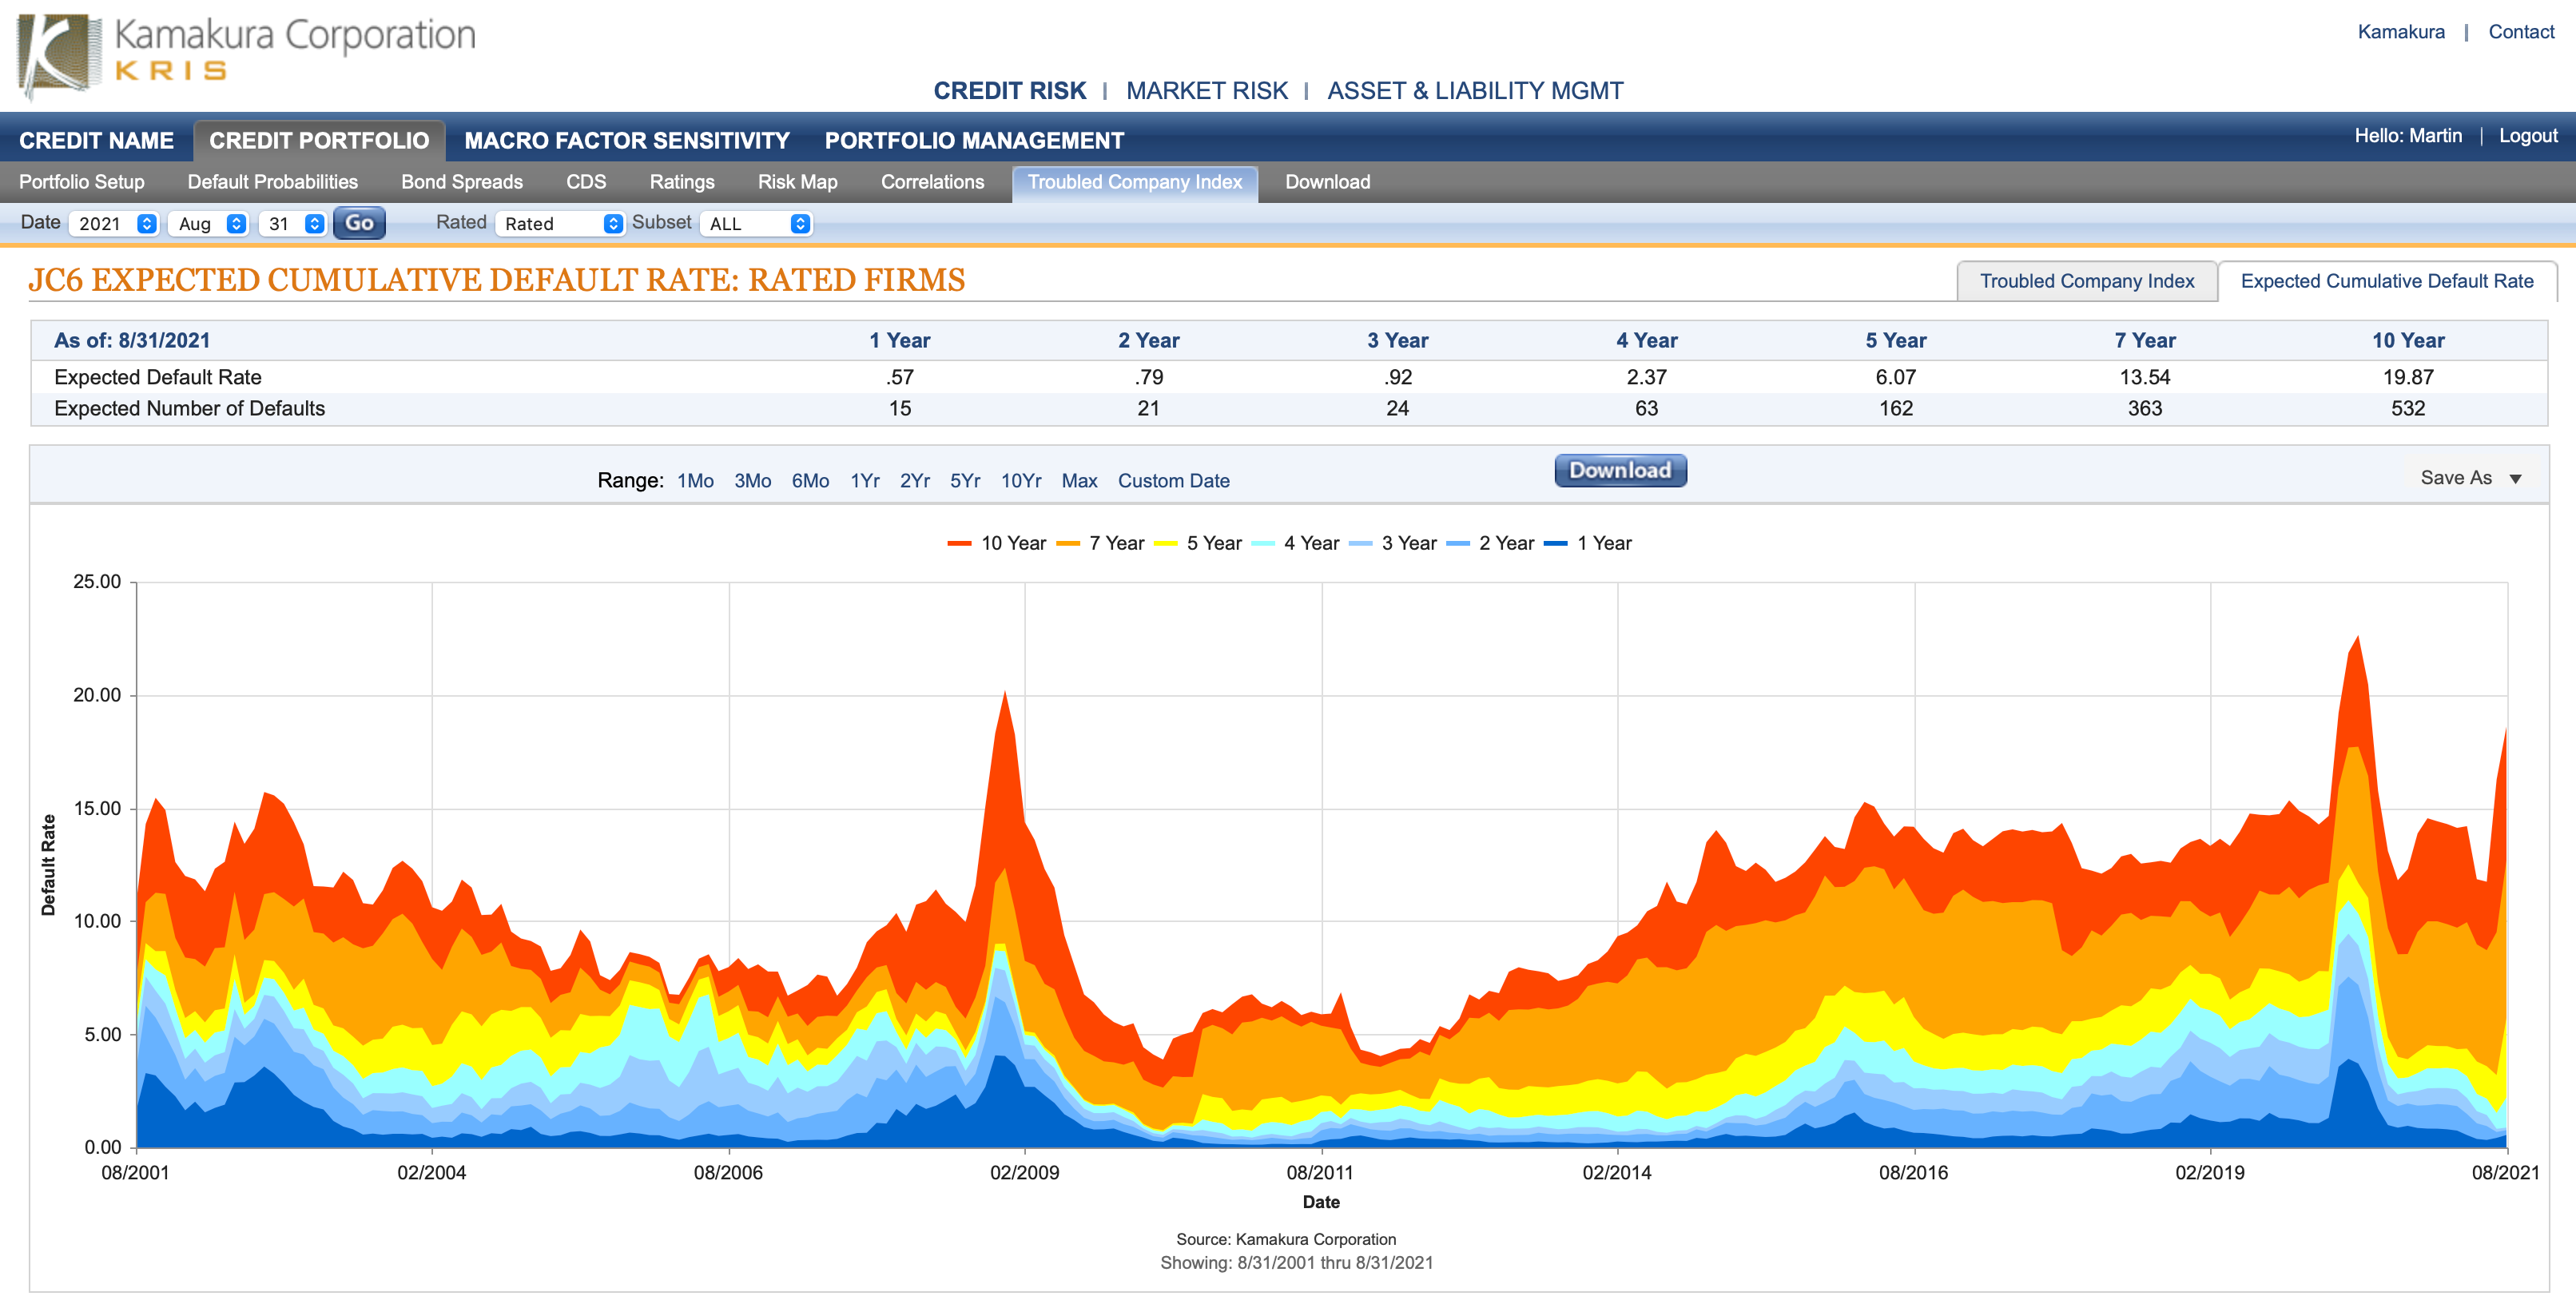Set chart range to Max
The height and width of the screenshot is (1304, 2576).
(x=1079, y=481)
